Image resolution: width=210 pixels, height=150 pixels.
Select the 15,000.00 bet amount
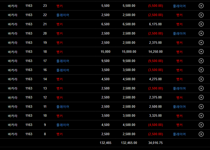(x=129, y=52)
